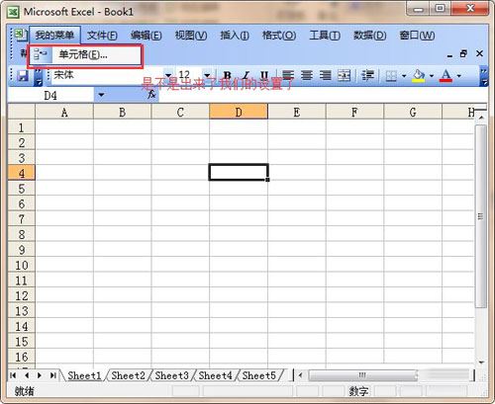Select column A header

64,113
